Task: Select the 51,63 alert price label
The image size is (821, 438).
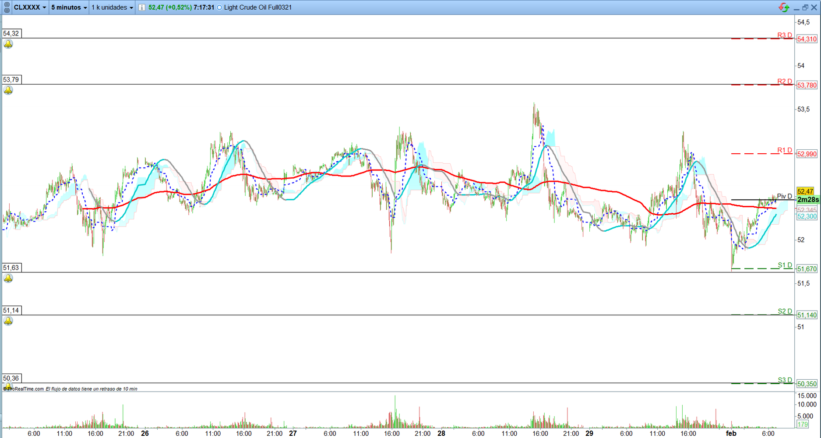Action: pos(11,268)
